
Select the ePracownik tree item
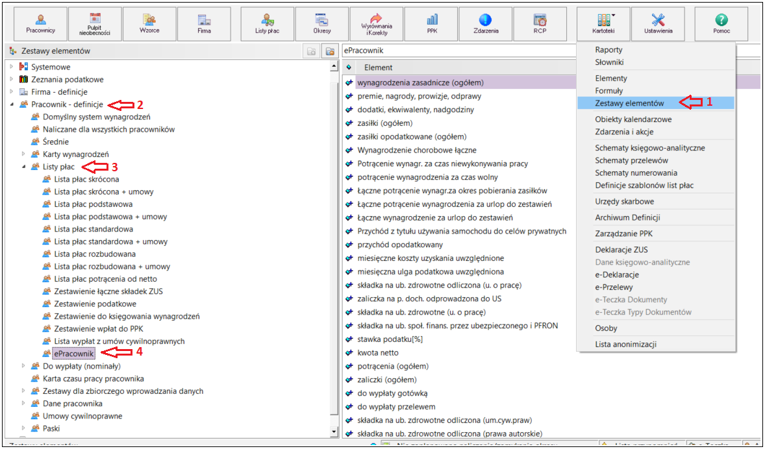73,354
